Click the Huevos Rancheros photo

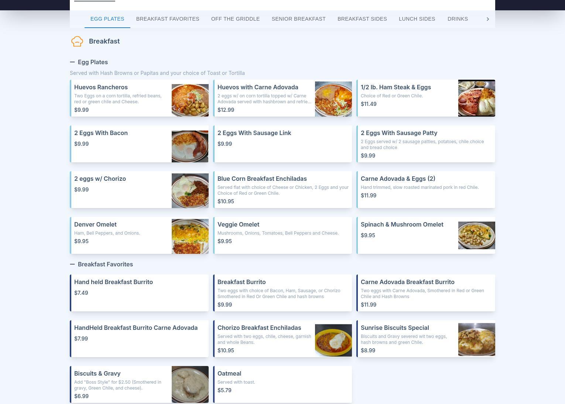[x=190, y=100]
